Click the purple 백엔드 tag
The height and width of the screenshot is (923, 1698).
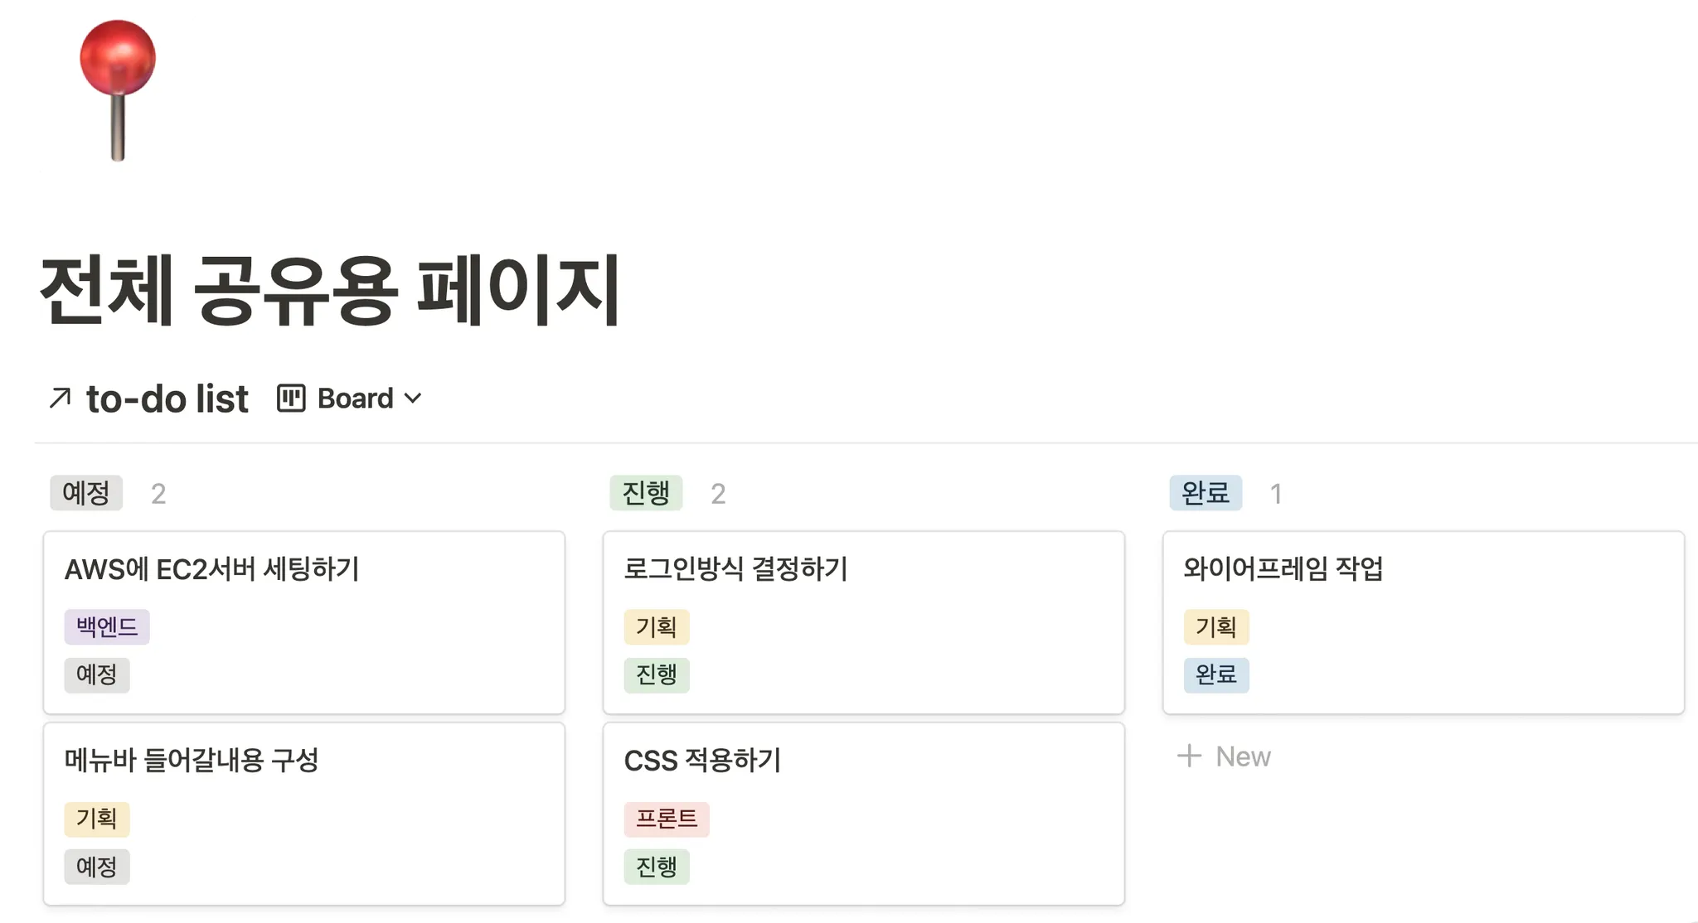click(107, 626)
